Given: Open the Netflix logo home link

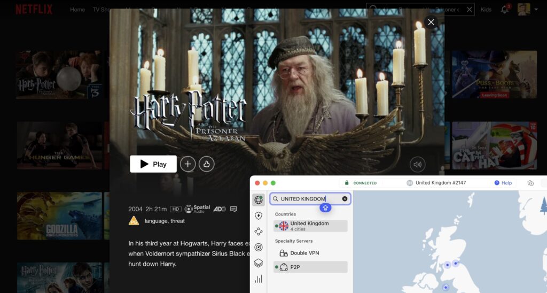Looking at the screenshot, I should click(x=34, y=10).
